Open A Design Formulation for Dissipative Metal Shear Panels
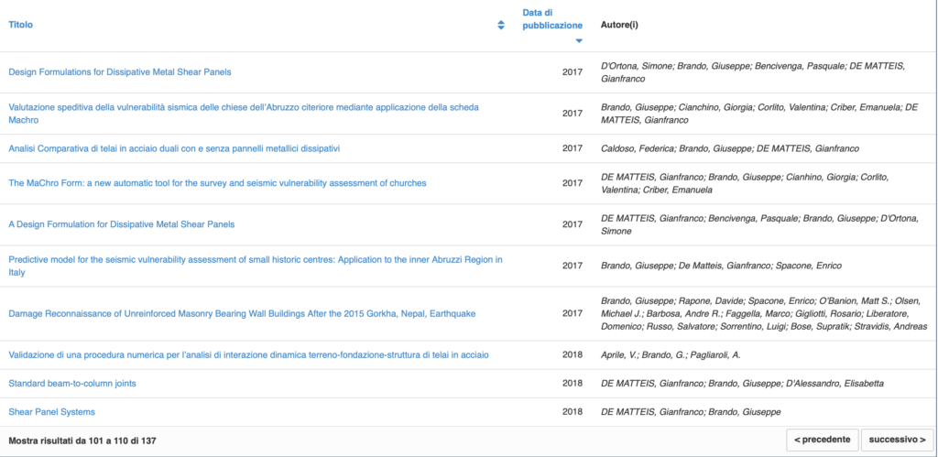938x457 pixels. pos(122,224)
